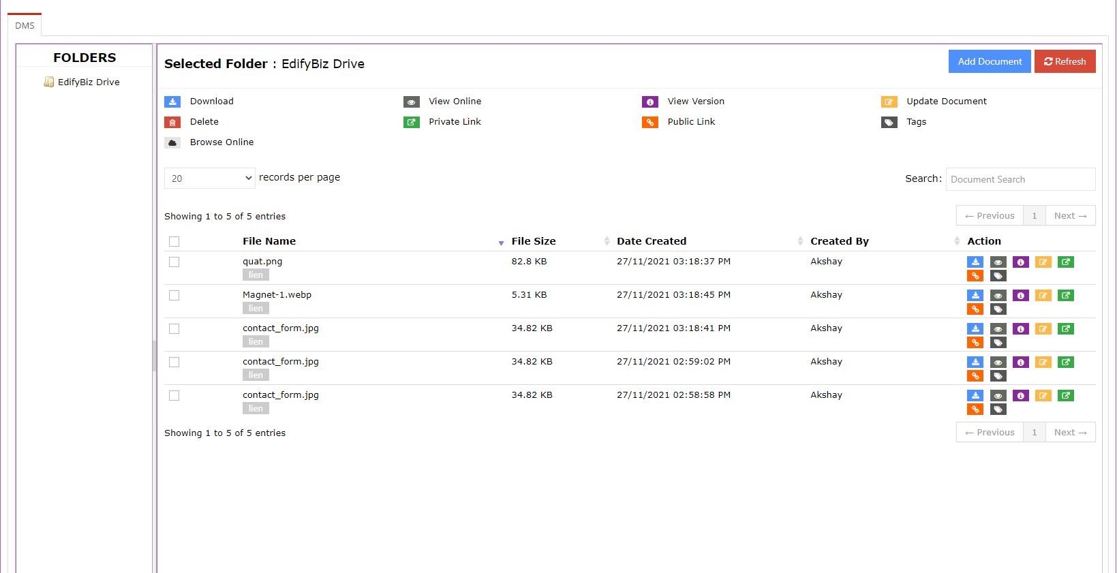Tick the select-all checkbox in table header

pos(174,241)
